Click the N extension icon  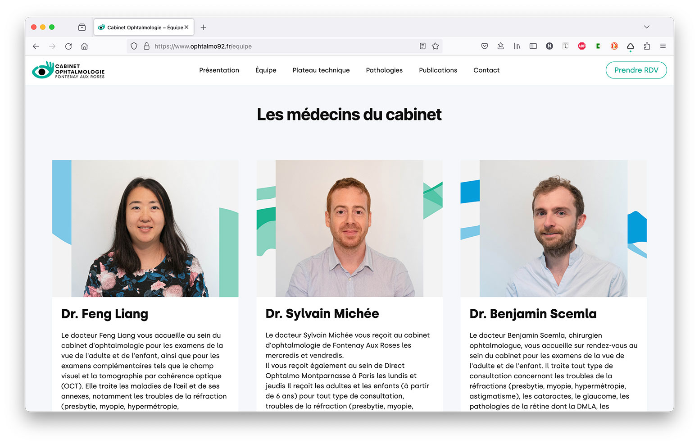(549, 46)
